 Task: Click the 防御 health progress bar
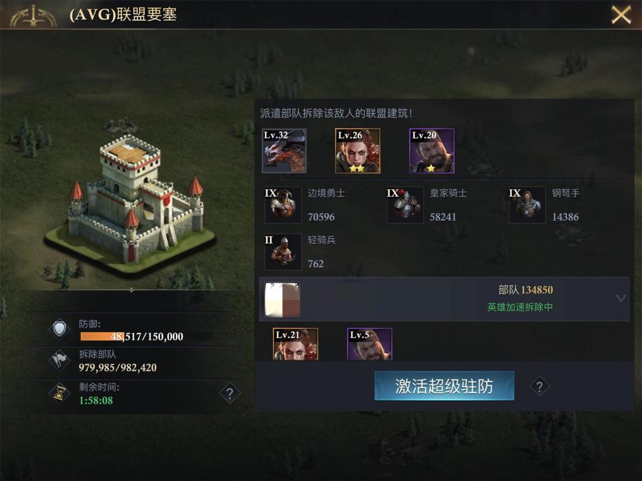[147, 336]
